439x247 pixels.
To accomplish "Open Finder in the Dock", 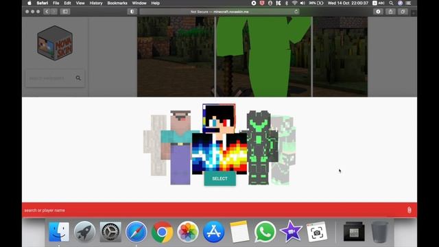I will tap(59, 232).
